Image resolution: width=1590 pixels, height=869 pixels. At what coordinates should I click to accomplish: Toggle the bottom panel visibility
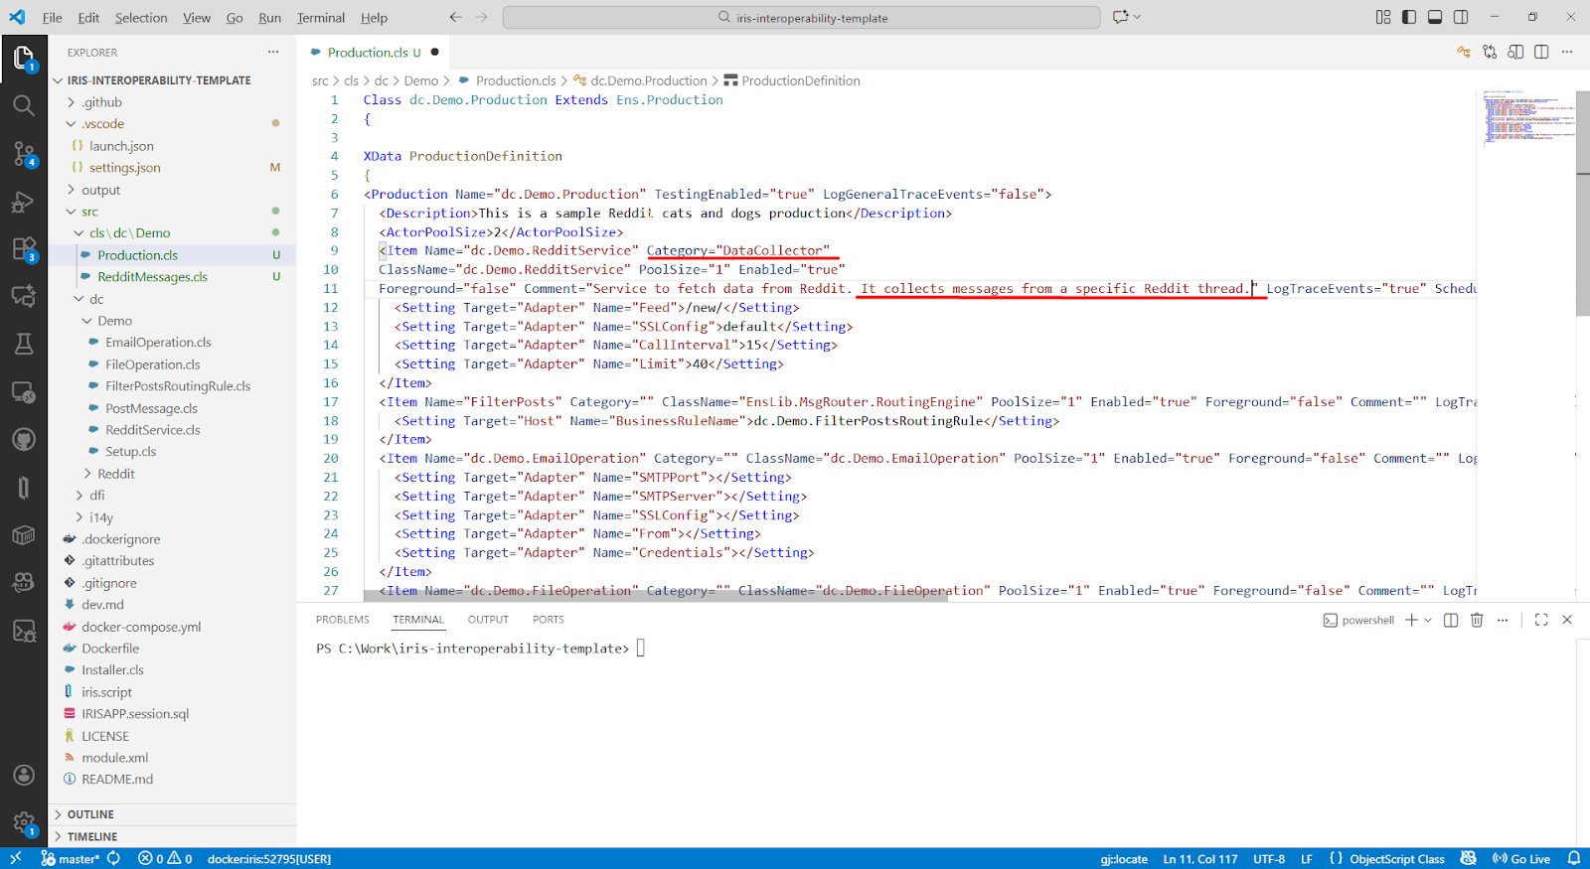tap(1435, 17)
